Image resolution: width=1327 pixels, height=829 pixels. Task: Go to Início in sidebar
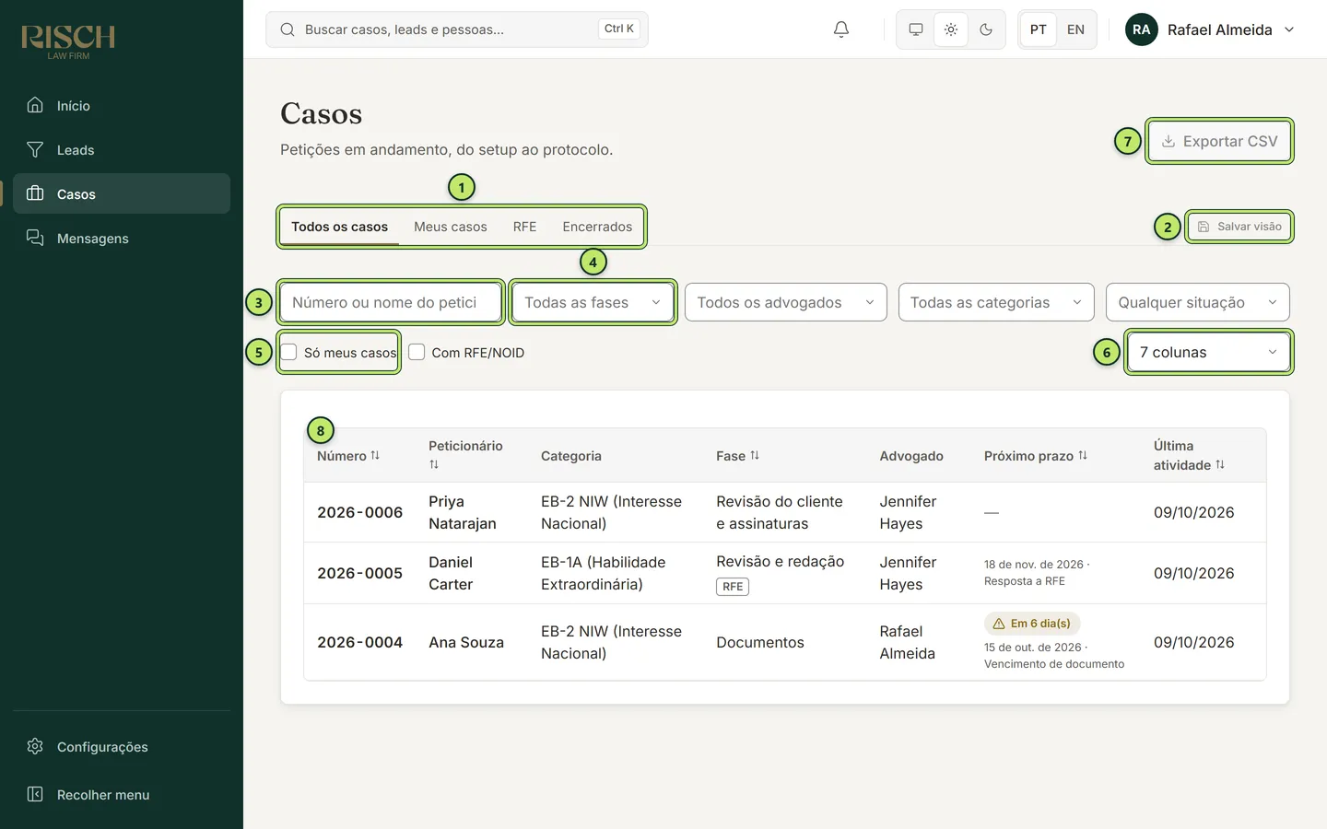pos(122,106)
